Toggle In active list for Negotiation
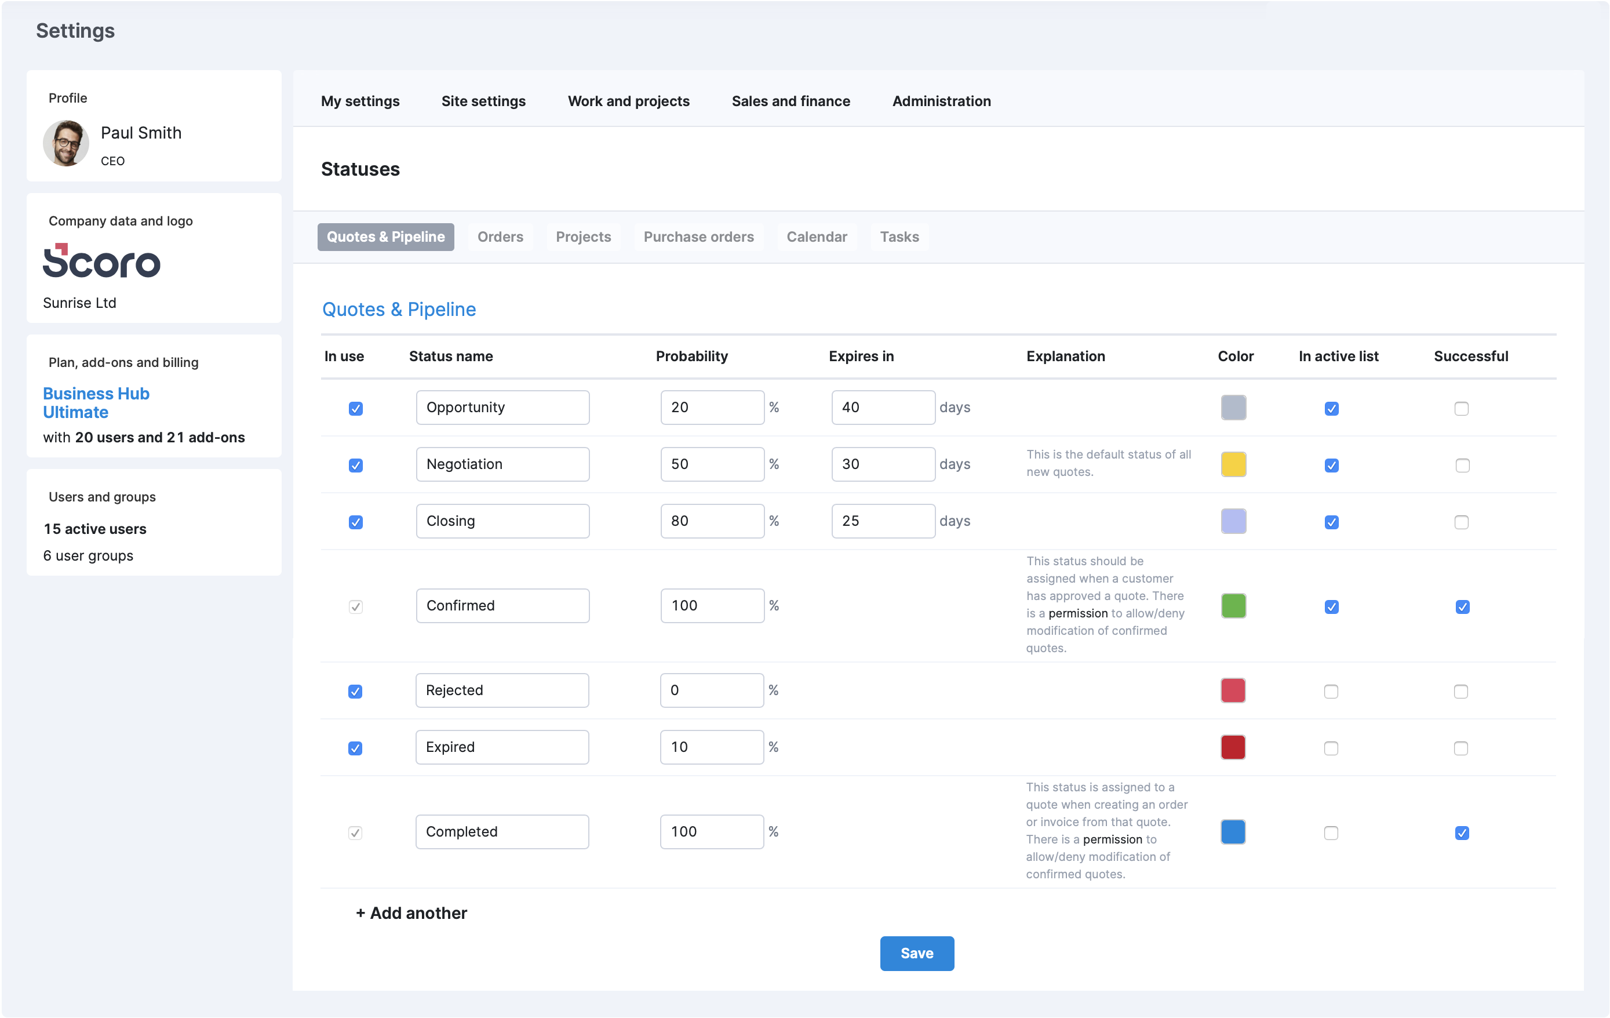The width and height of the screenshot is (1610, 1018). 1332,465
